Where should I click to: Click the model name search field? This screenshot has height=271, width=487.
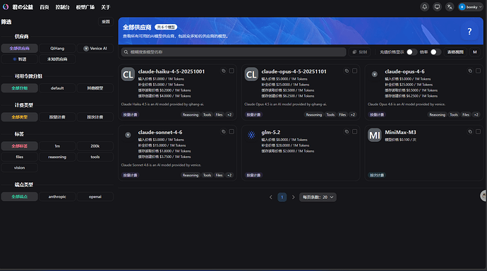pyautogui.click(x=234, y=52)
